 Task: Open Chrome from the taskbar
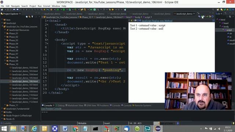coord(75,129)
